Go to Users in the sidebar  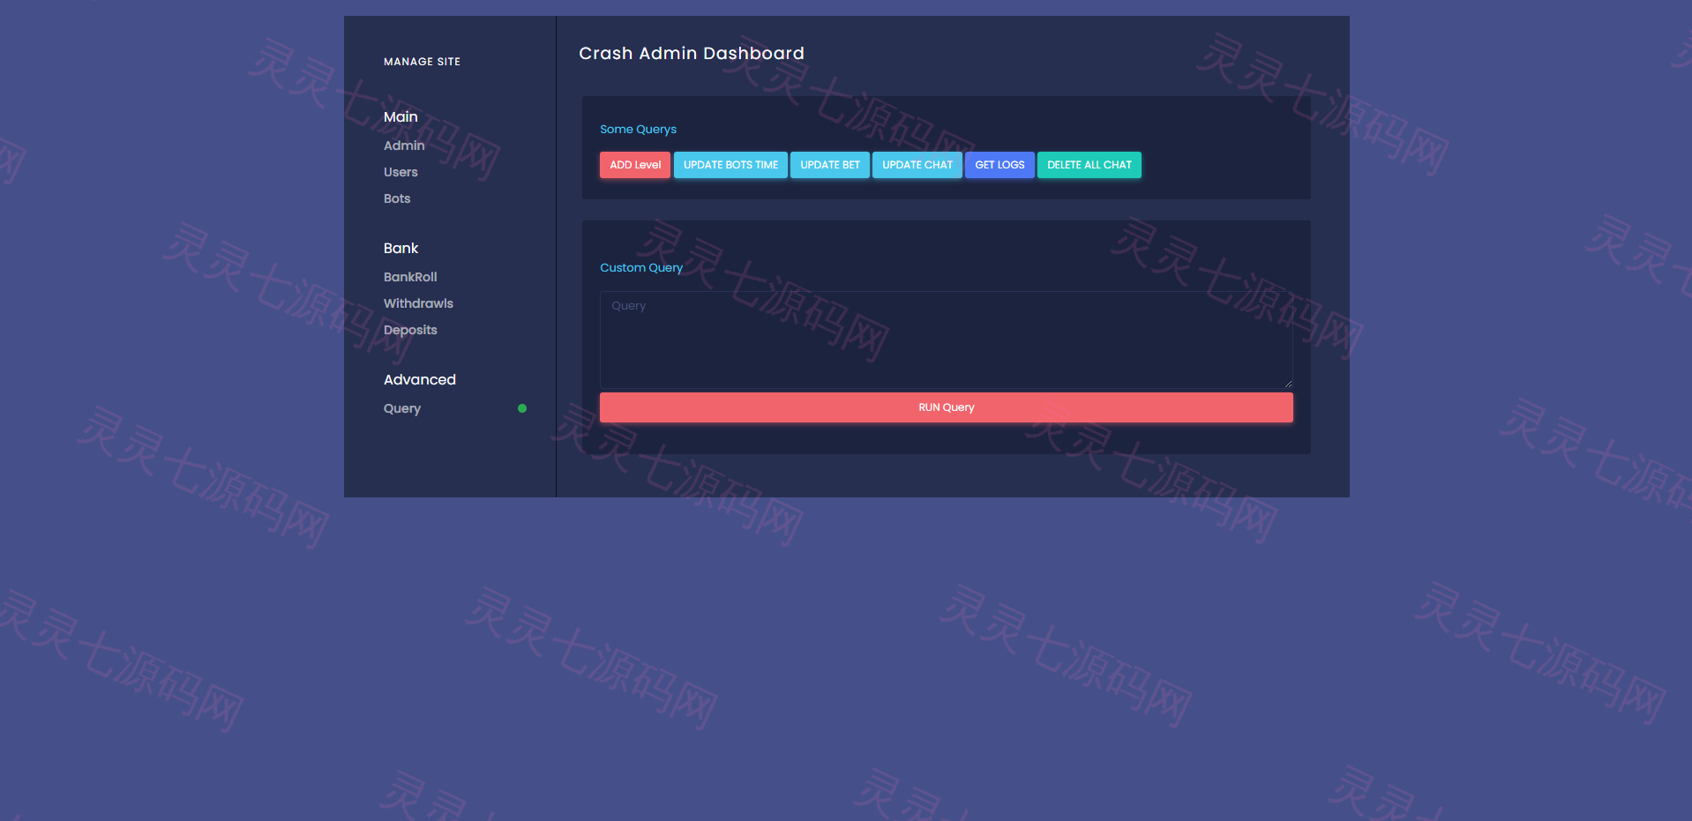pyautogui.click(x=401, y=172)
